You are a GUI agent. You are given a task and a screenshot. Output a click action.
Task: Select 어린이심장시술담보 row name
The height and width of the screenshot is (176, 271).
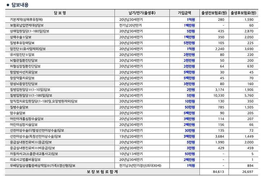(x=24, y=124)
